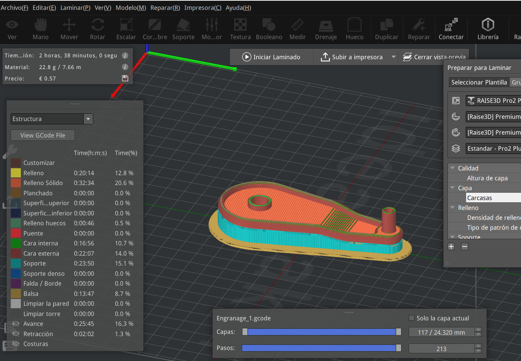Choose the Medir measuring tool
The height and width of the screenshot is (361, 521).
click(297, 29)
